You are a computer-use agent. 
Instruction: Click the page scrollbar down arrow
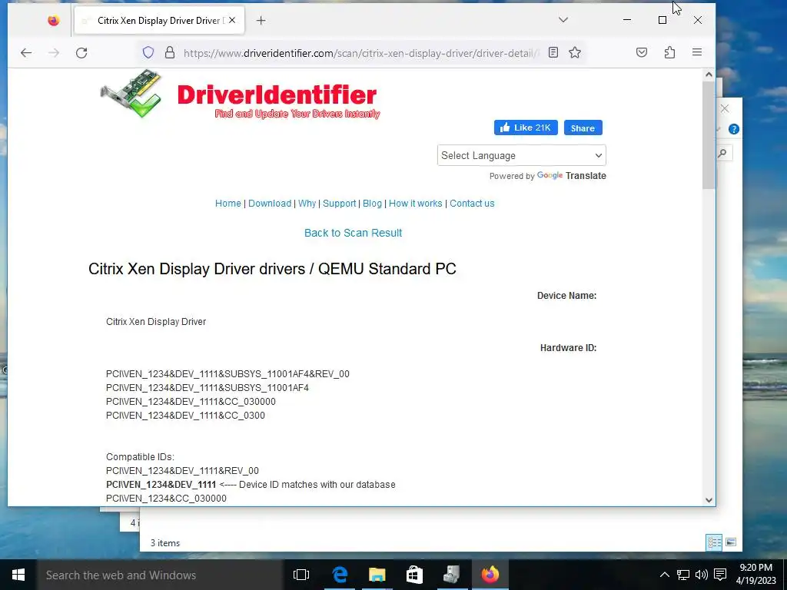click(708, 499)
